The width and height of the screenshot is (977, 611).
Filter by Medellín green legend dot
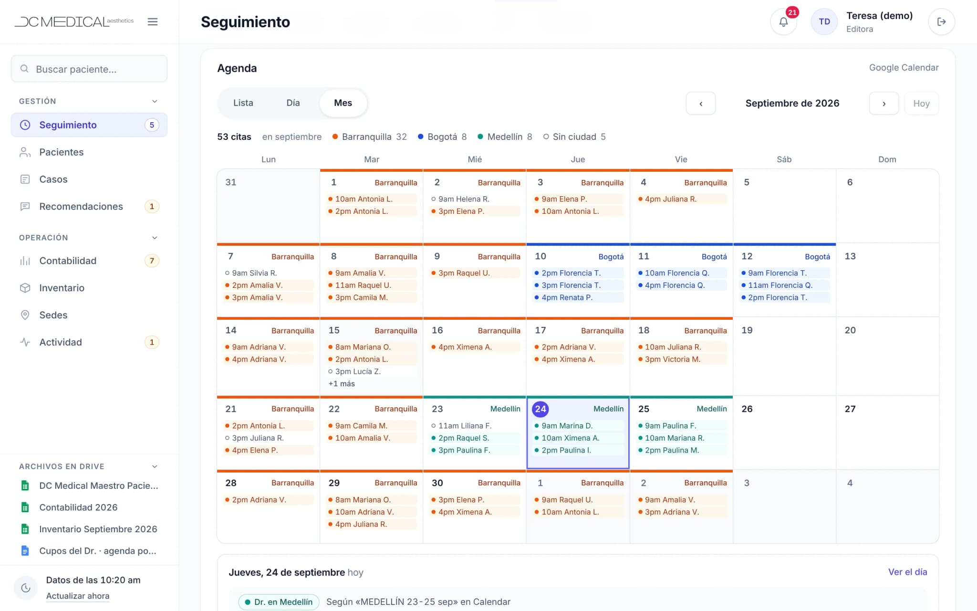pos(480,137)
